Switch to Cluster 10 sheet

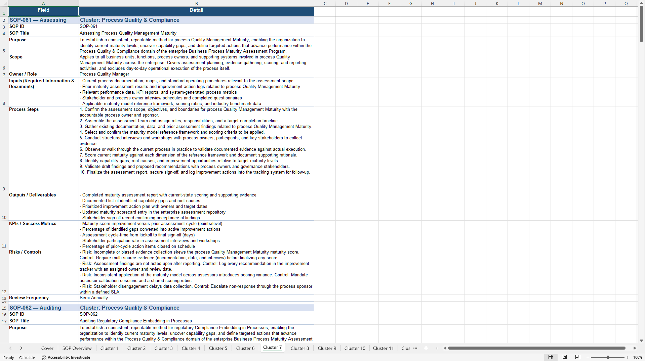coord(355,348)
